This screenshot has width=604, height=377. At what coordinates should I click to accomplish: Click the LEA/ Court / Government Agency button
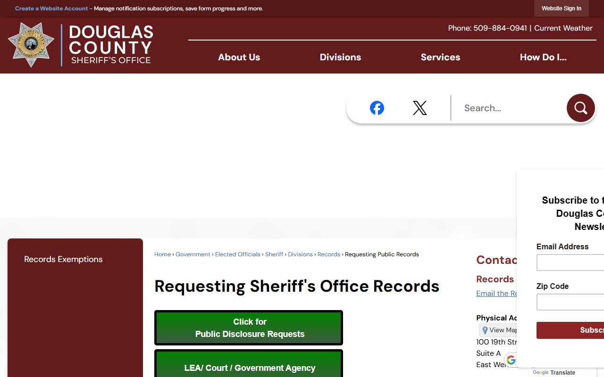pos(249,363)
